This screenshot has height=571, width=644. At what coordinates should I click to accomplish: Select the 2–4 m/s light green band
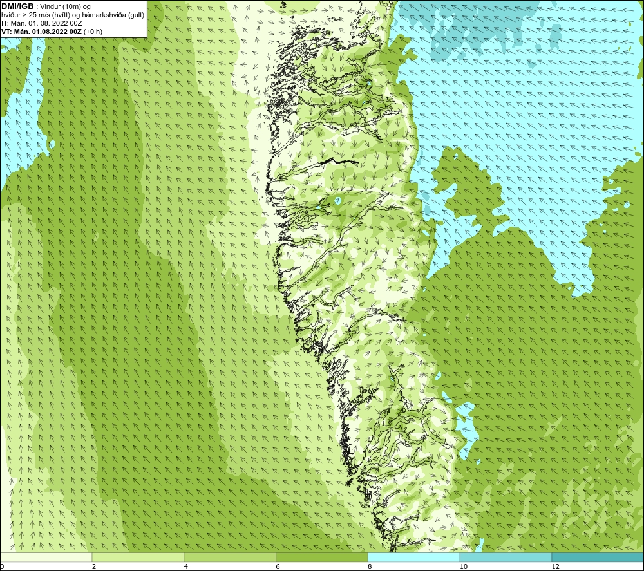click(138, 557)
